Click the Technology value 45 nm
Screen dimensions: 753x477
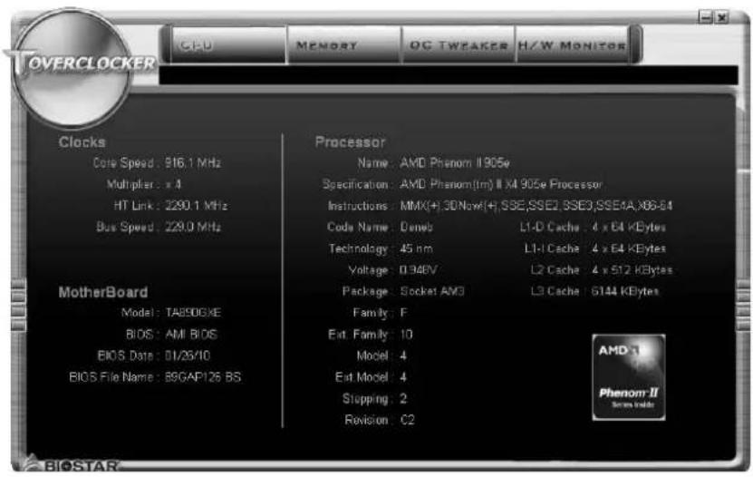point(416,248)
